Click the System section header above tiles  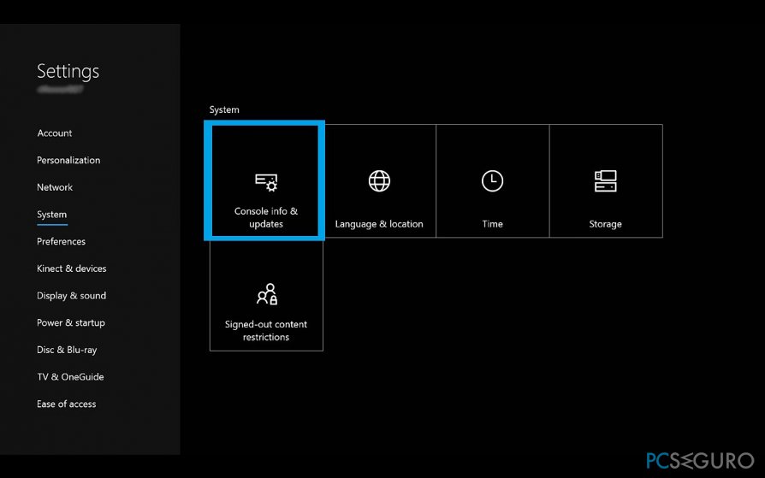tap(224, 109)
